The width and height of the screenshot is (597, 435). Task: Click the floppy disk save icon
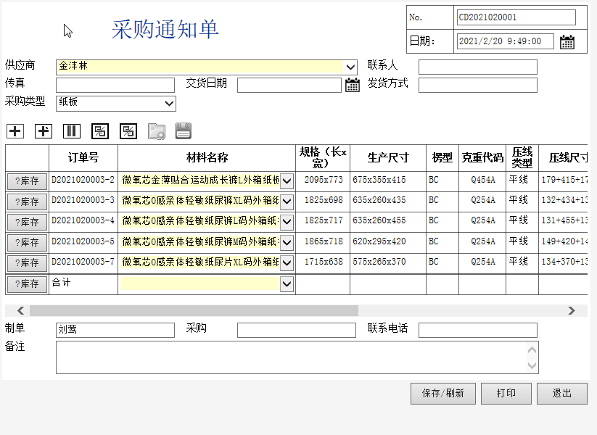coord(183,131)
